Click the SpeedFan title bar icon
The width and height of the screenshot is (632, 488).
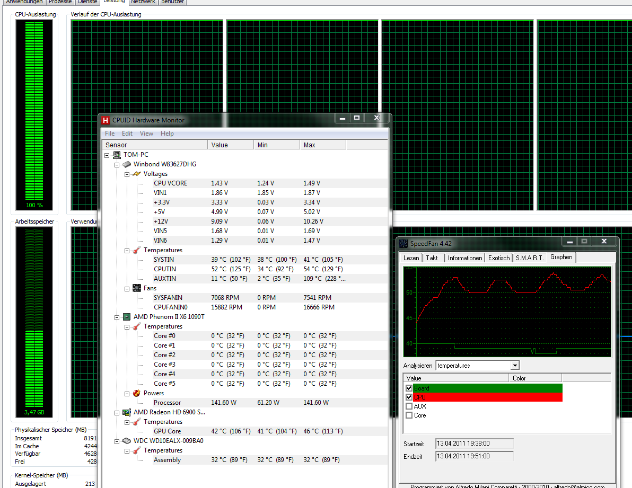tap(403, 244)
